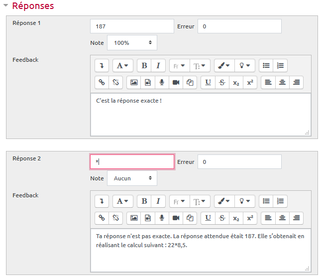Open the Note dropdown showing 100%
Image resolution: width=320 pixels, height=278 pixels.
click(x=132, y=43)
